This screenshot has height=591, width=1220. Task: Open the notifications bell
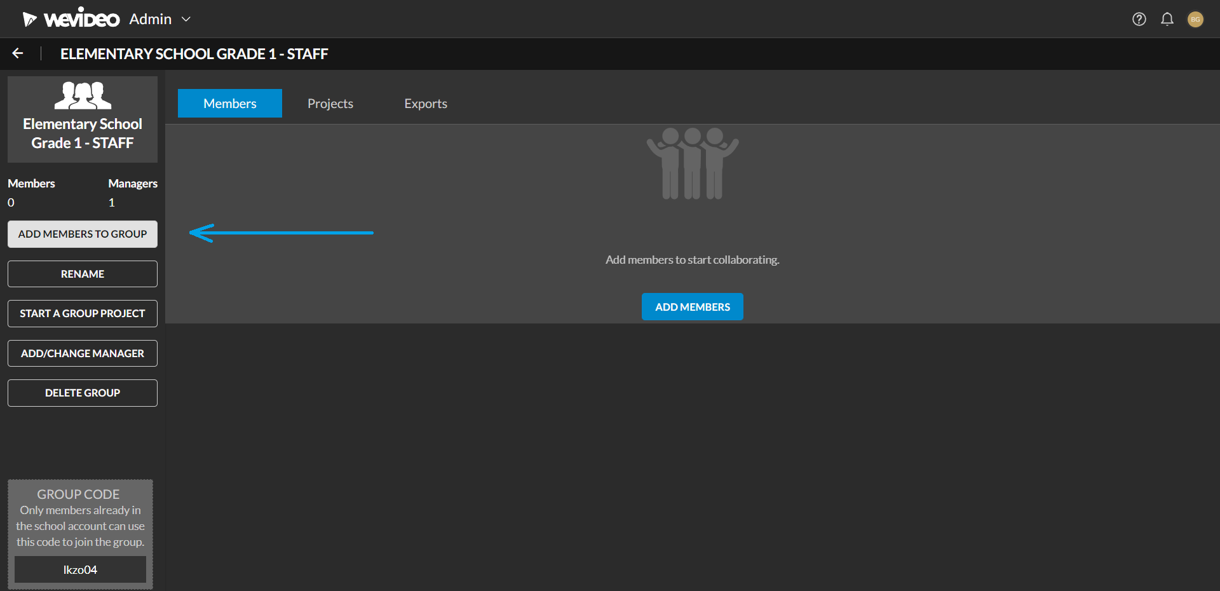(x=1167, y=19)
